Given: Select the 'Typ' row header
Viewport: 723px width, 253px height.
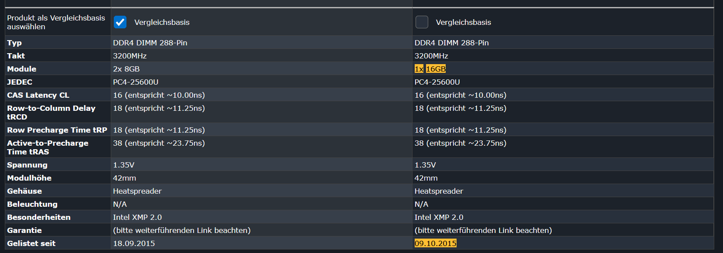Looking at the screenshot, I should [14, 43].
